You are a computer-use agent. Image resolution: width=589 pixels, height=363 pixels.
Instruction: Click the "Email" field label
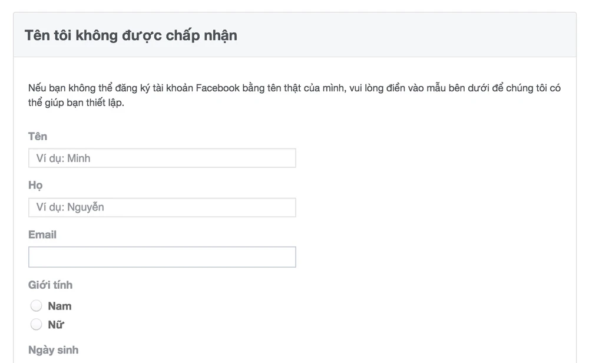(42, 235)
